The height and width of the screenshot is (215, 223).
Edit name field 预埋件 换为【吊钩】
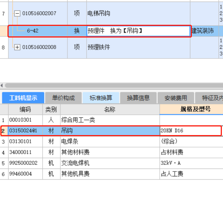point(138,31)
